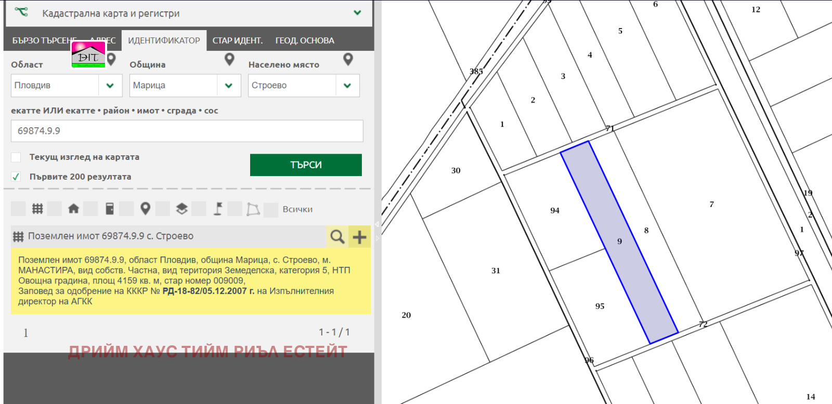Uncheck Първите 200 резултата checkbox
This screenshot has width=832, height=404.
16,177
